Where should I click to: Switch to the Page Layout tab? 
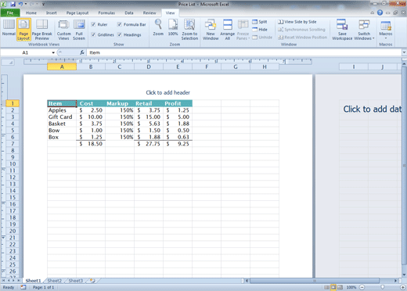point(77,13)
